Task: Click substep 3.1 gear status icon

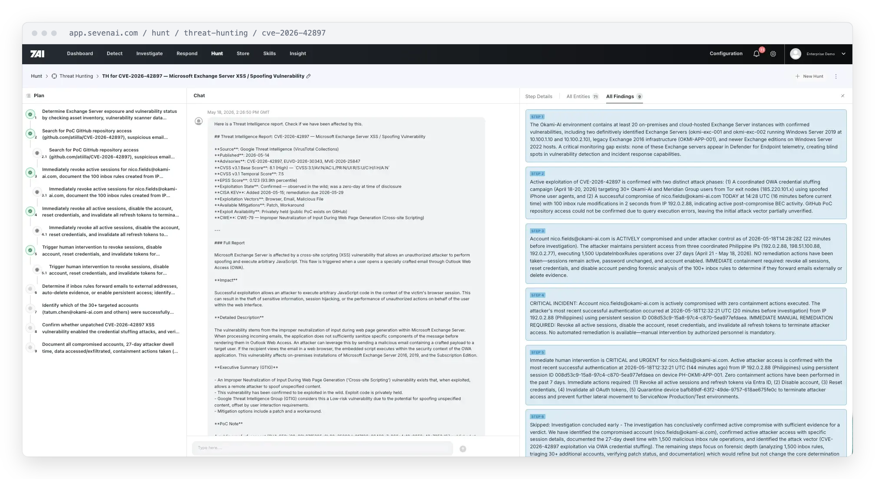Action: coord(37,192)
